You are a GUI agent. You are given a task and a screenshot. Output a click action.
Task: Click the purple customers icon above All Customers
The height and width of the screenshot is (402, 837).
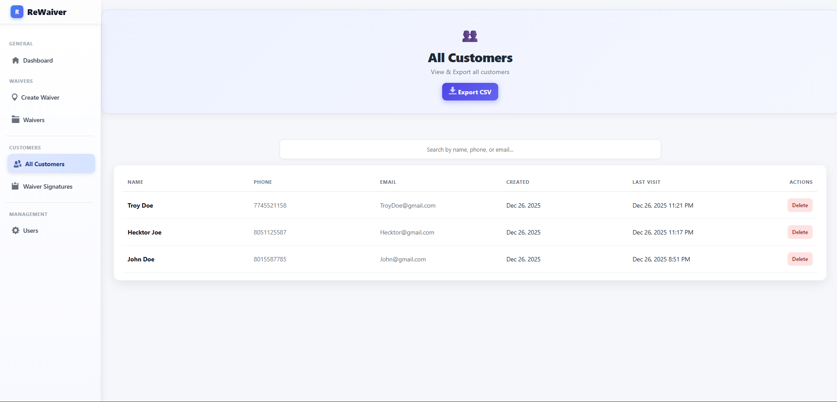[x=470, y=36]
